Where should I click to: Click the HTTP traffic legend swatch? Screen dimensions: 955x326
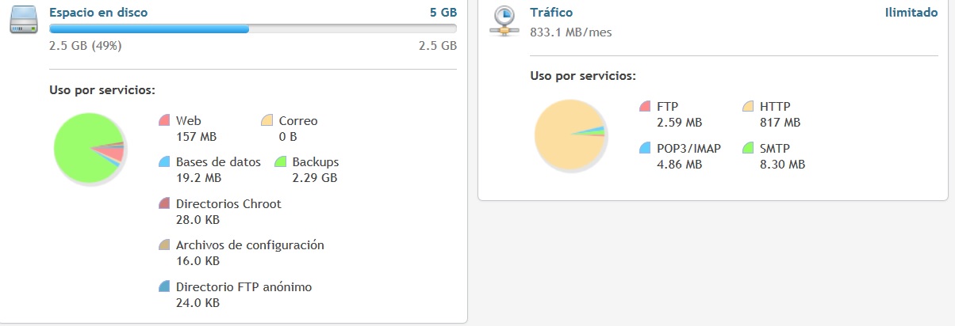tap(748, 106)
